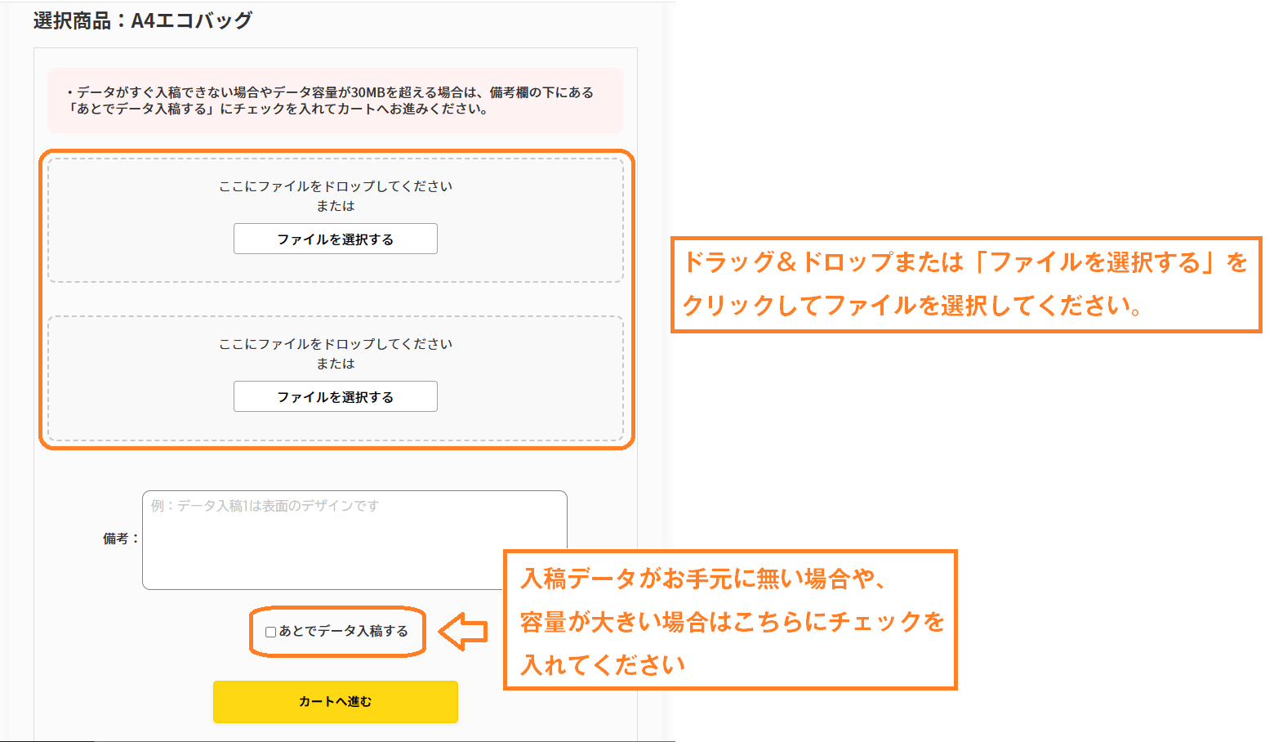Click the pink notice about 30MB data limit
Image resolution: width=1274 pixels, height=742 pixels.
[x=336, y=101]
